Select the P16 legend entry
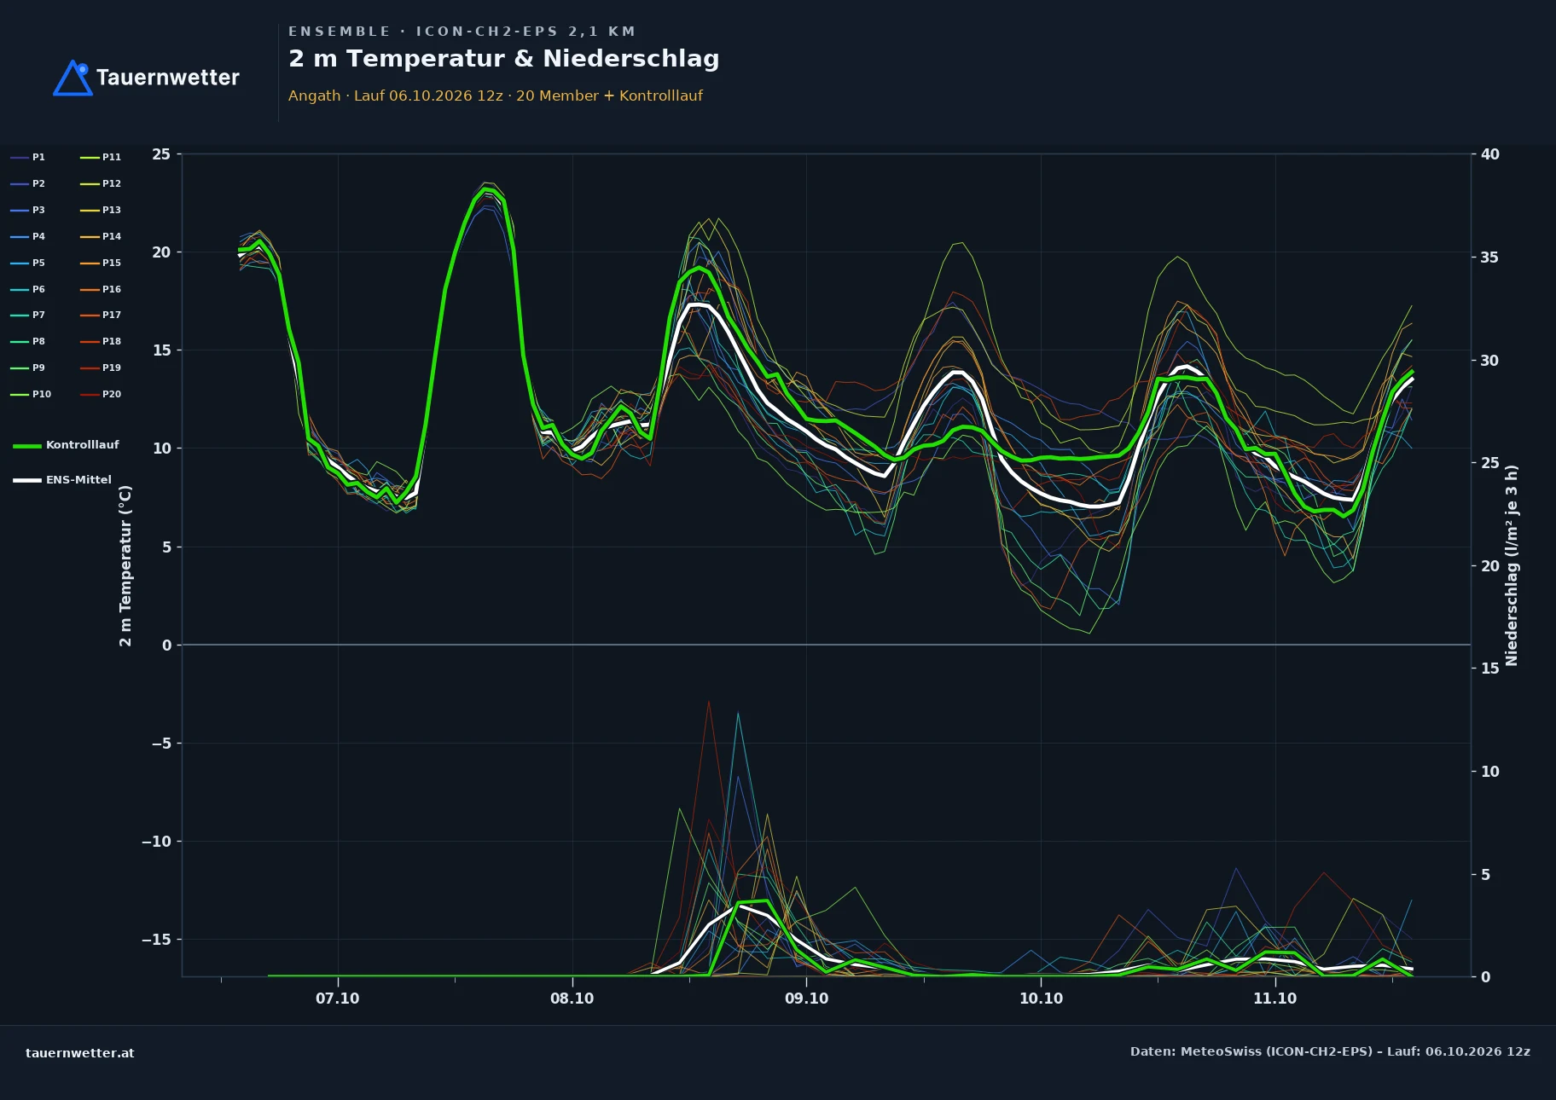Viewport: 1556px width, 1100px height. click(101, 289)
